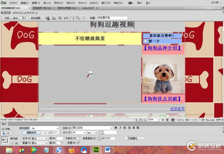Switch to 拆分 view
Screen dimensions: 224x154
(x=15, y=18)
